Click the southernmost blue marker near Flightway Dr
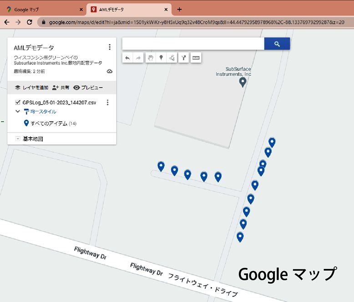 tap(240, 237)
